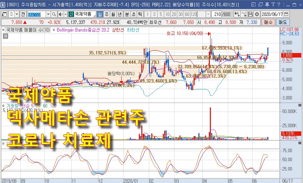Click the 최우선 quote label
Image resolution: width=303 pixels, height=183 pixels.
pyautogui.click(x=155, y=22)
